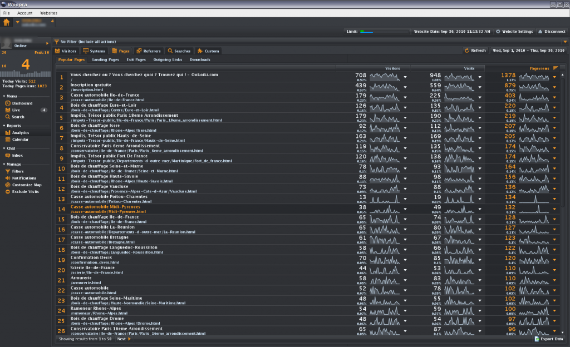
Task: Collapse the Menu section in sidebar
Action: point(4,96)
